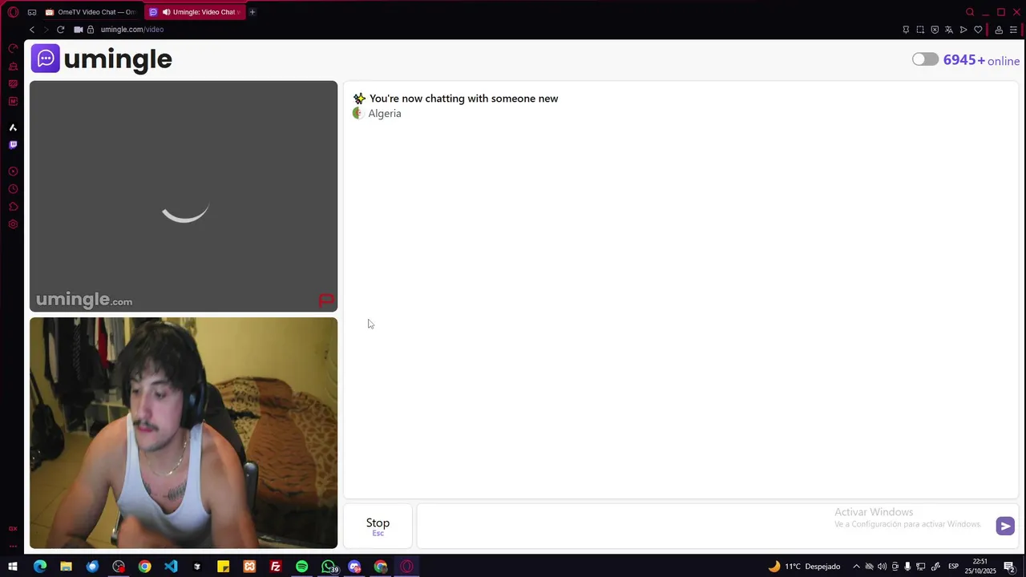Open Discord from the taskbar
This screenshot has height=577, width=1026.
[x=355, y=567]
